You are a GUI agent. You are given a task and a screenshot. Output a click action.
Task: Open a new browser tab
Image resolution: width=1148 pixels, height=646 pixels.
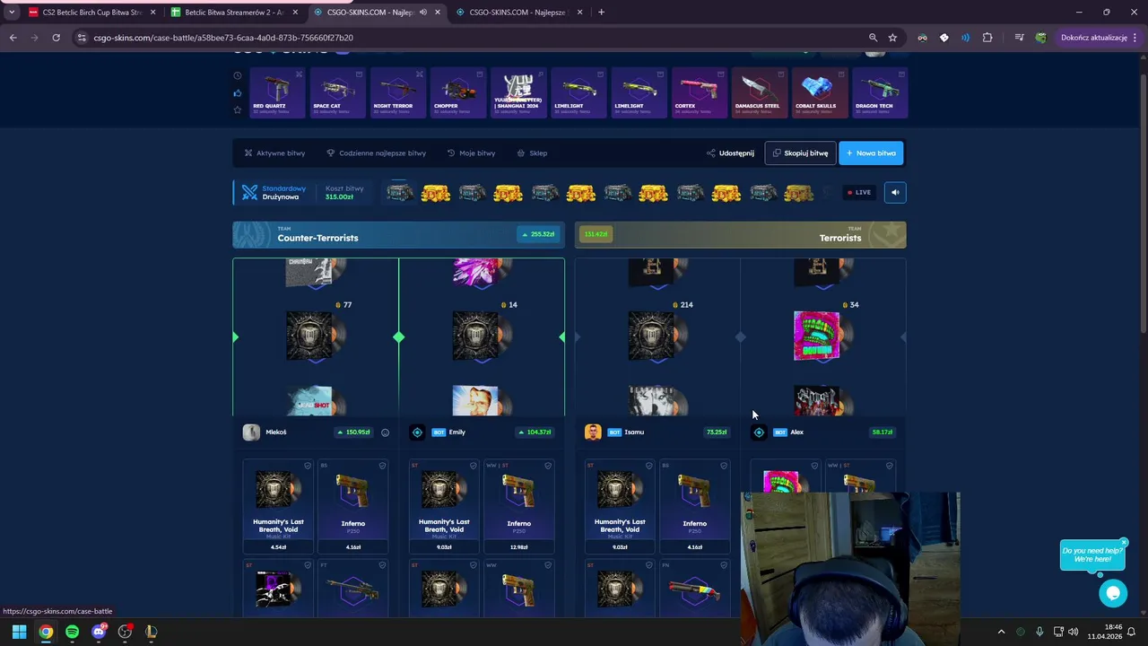tap(601, 13)
